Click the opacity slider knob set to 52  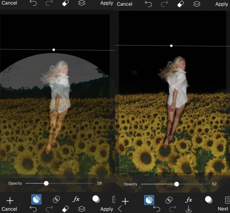click(x=176, y=184)
